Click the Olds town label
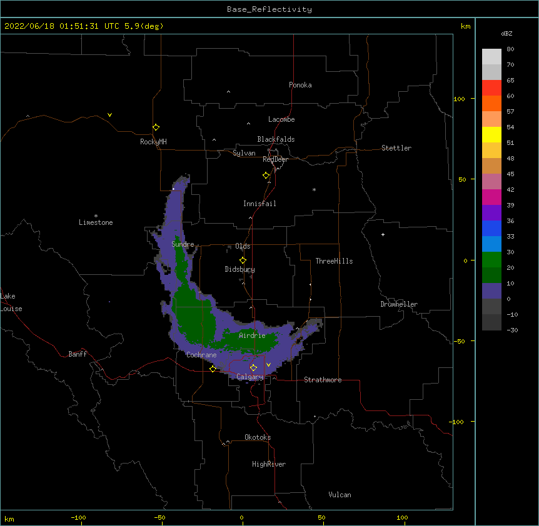This screenshot has height=526, width=539. 243,246
